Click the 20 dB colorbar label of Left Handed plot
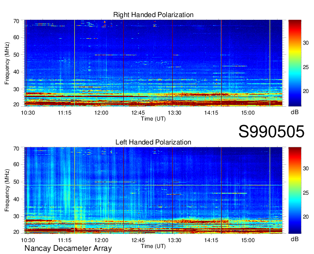This screenshot has height=254, width=314. coord(306,217)
